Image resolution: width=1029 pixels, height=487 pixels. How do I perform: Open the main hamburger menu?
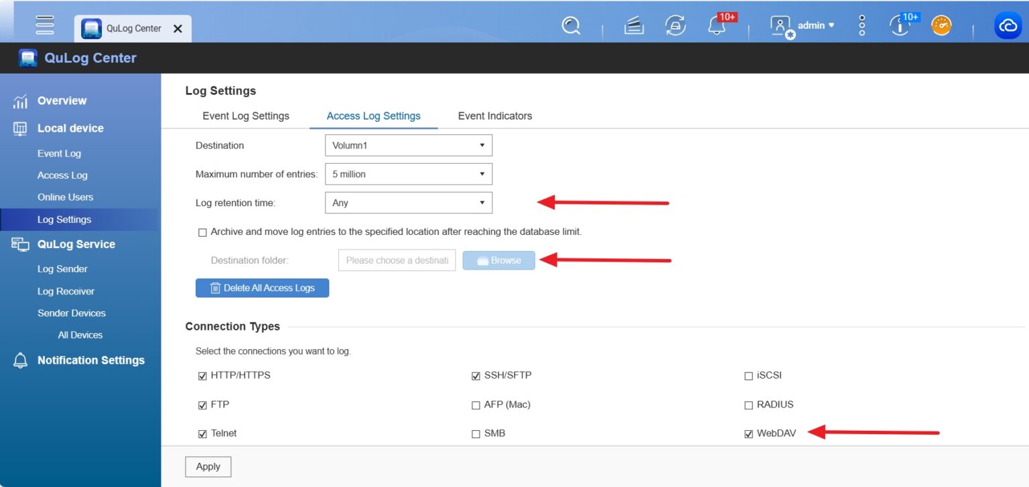click(x=45, y=25)
